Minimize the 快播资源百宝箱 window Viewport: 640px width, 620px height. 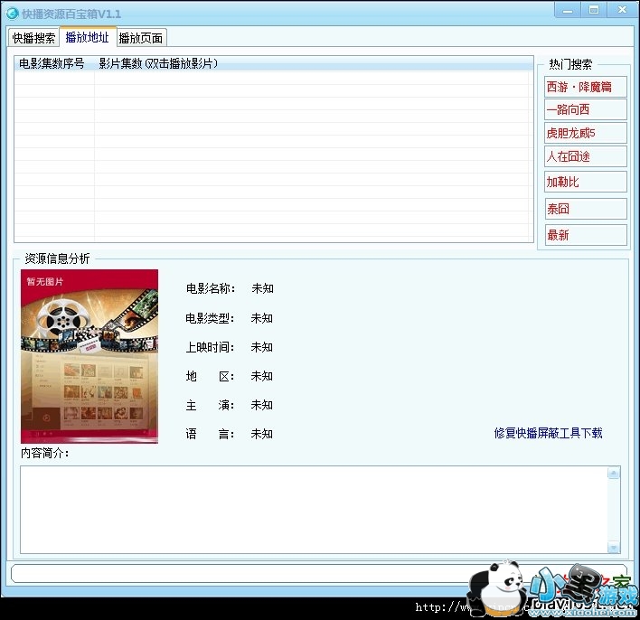pyautogui.click(x=568, y=10)
